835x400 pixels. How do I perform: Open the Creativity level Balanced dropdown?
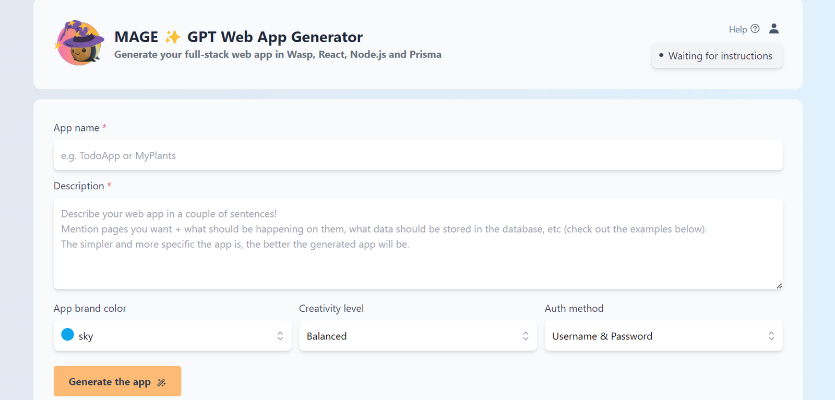tap(417, 336)
